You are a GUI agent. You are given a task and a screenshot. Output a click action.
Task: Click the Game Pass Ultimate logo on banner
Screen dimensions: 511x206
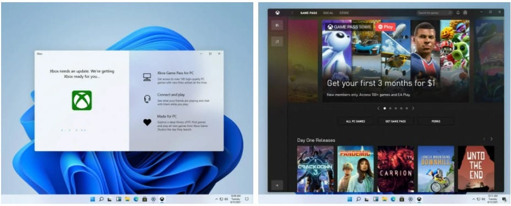(x=349, y=27)
